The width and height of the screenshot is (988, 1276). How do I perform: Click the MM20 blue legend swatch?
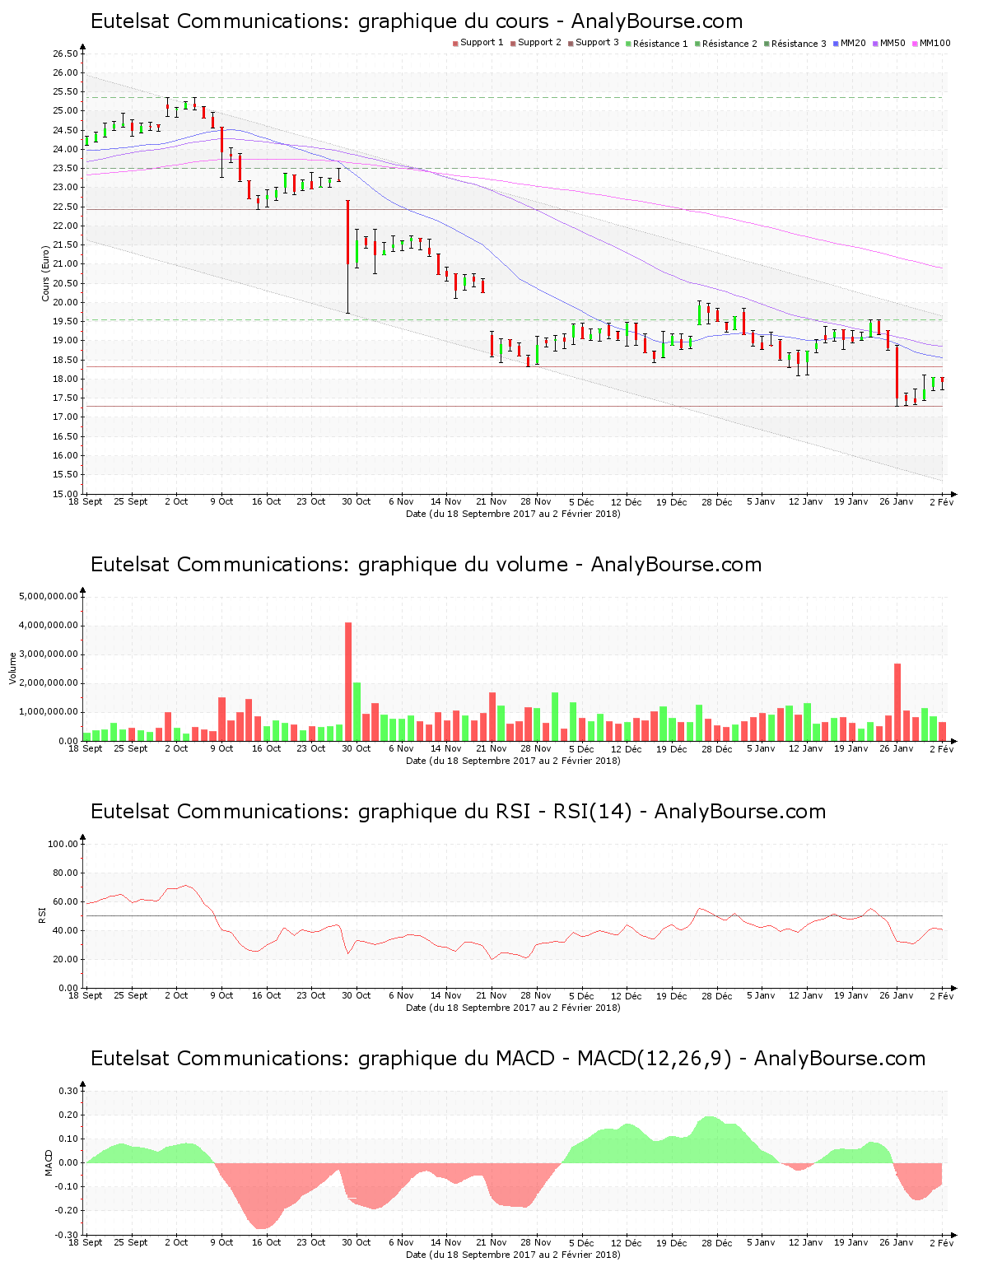tap(836, 44)
